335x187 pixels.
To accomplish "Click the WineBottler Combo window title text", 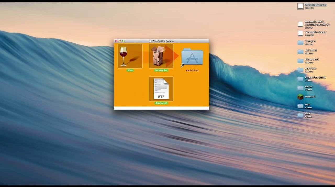I will (x=163, y=41).
